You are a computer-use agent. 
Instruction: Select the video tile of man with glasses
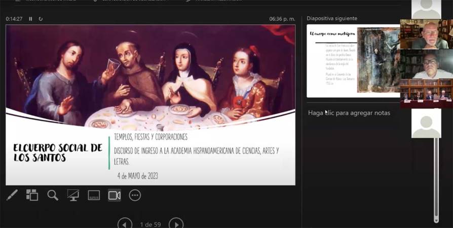click(427, 64)
